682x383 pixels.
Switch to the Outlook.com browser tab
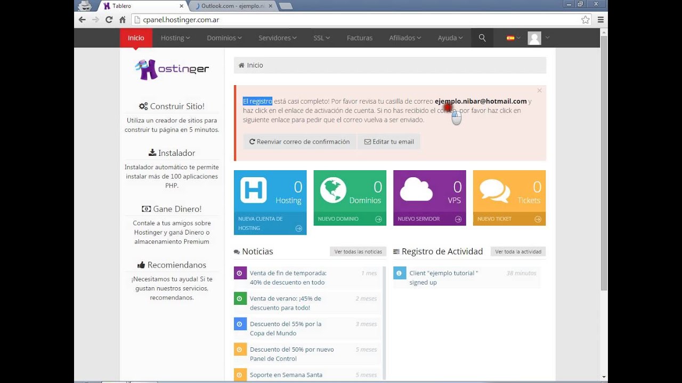(233, 6)
